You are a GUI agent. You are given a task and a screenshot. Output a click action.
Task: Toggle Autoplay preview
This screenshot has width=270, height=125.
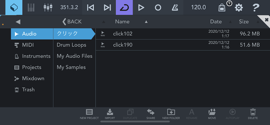(x=233, y=114)
